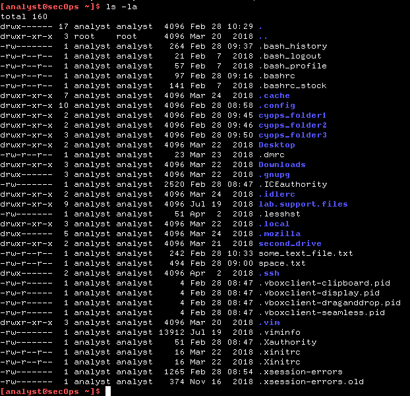Click the 'ls -la' command text

(x=121, y=7)
